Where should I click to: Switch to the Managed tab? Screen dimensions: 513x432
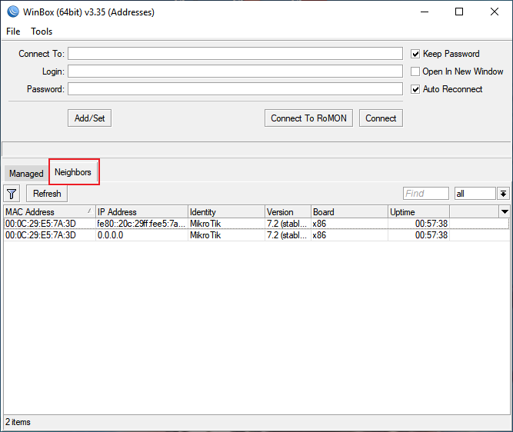pos(26,173)
